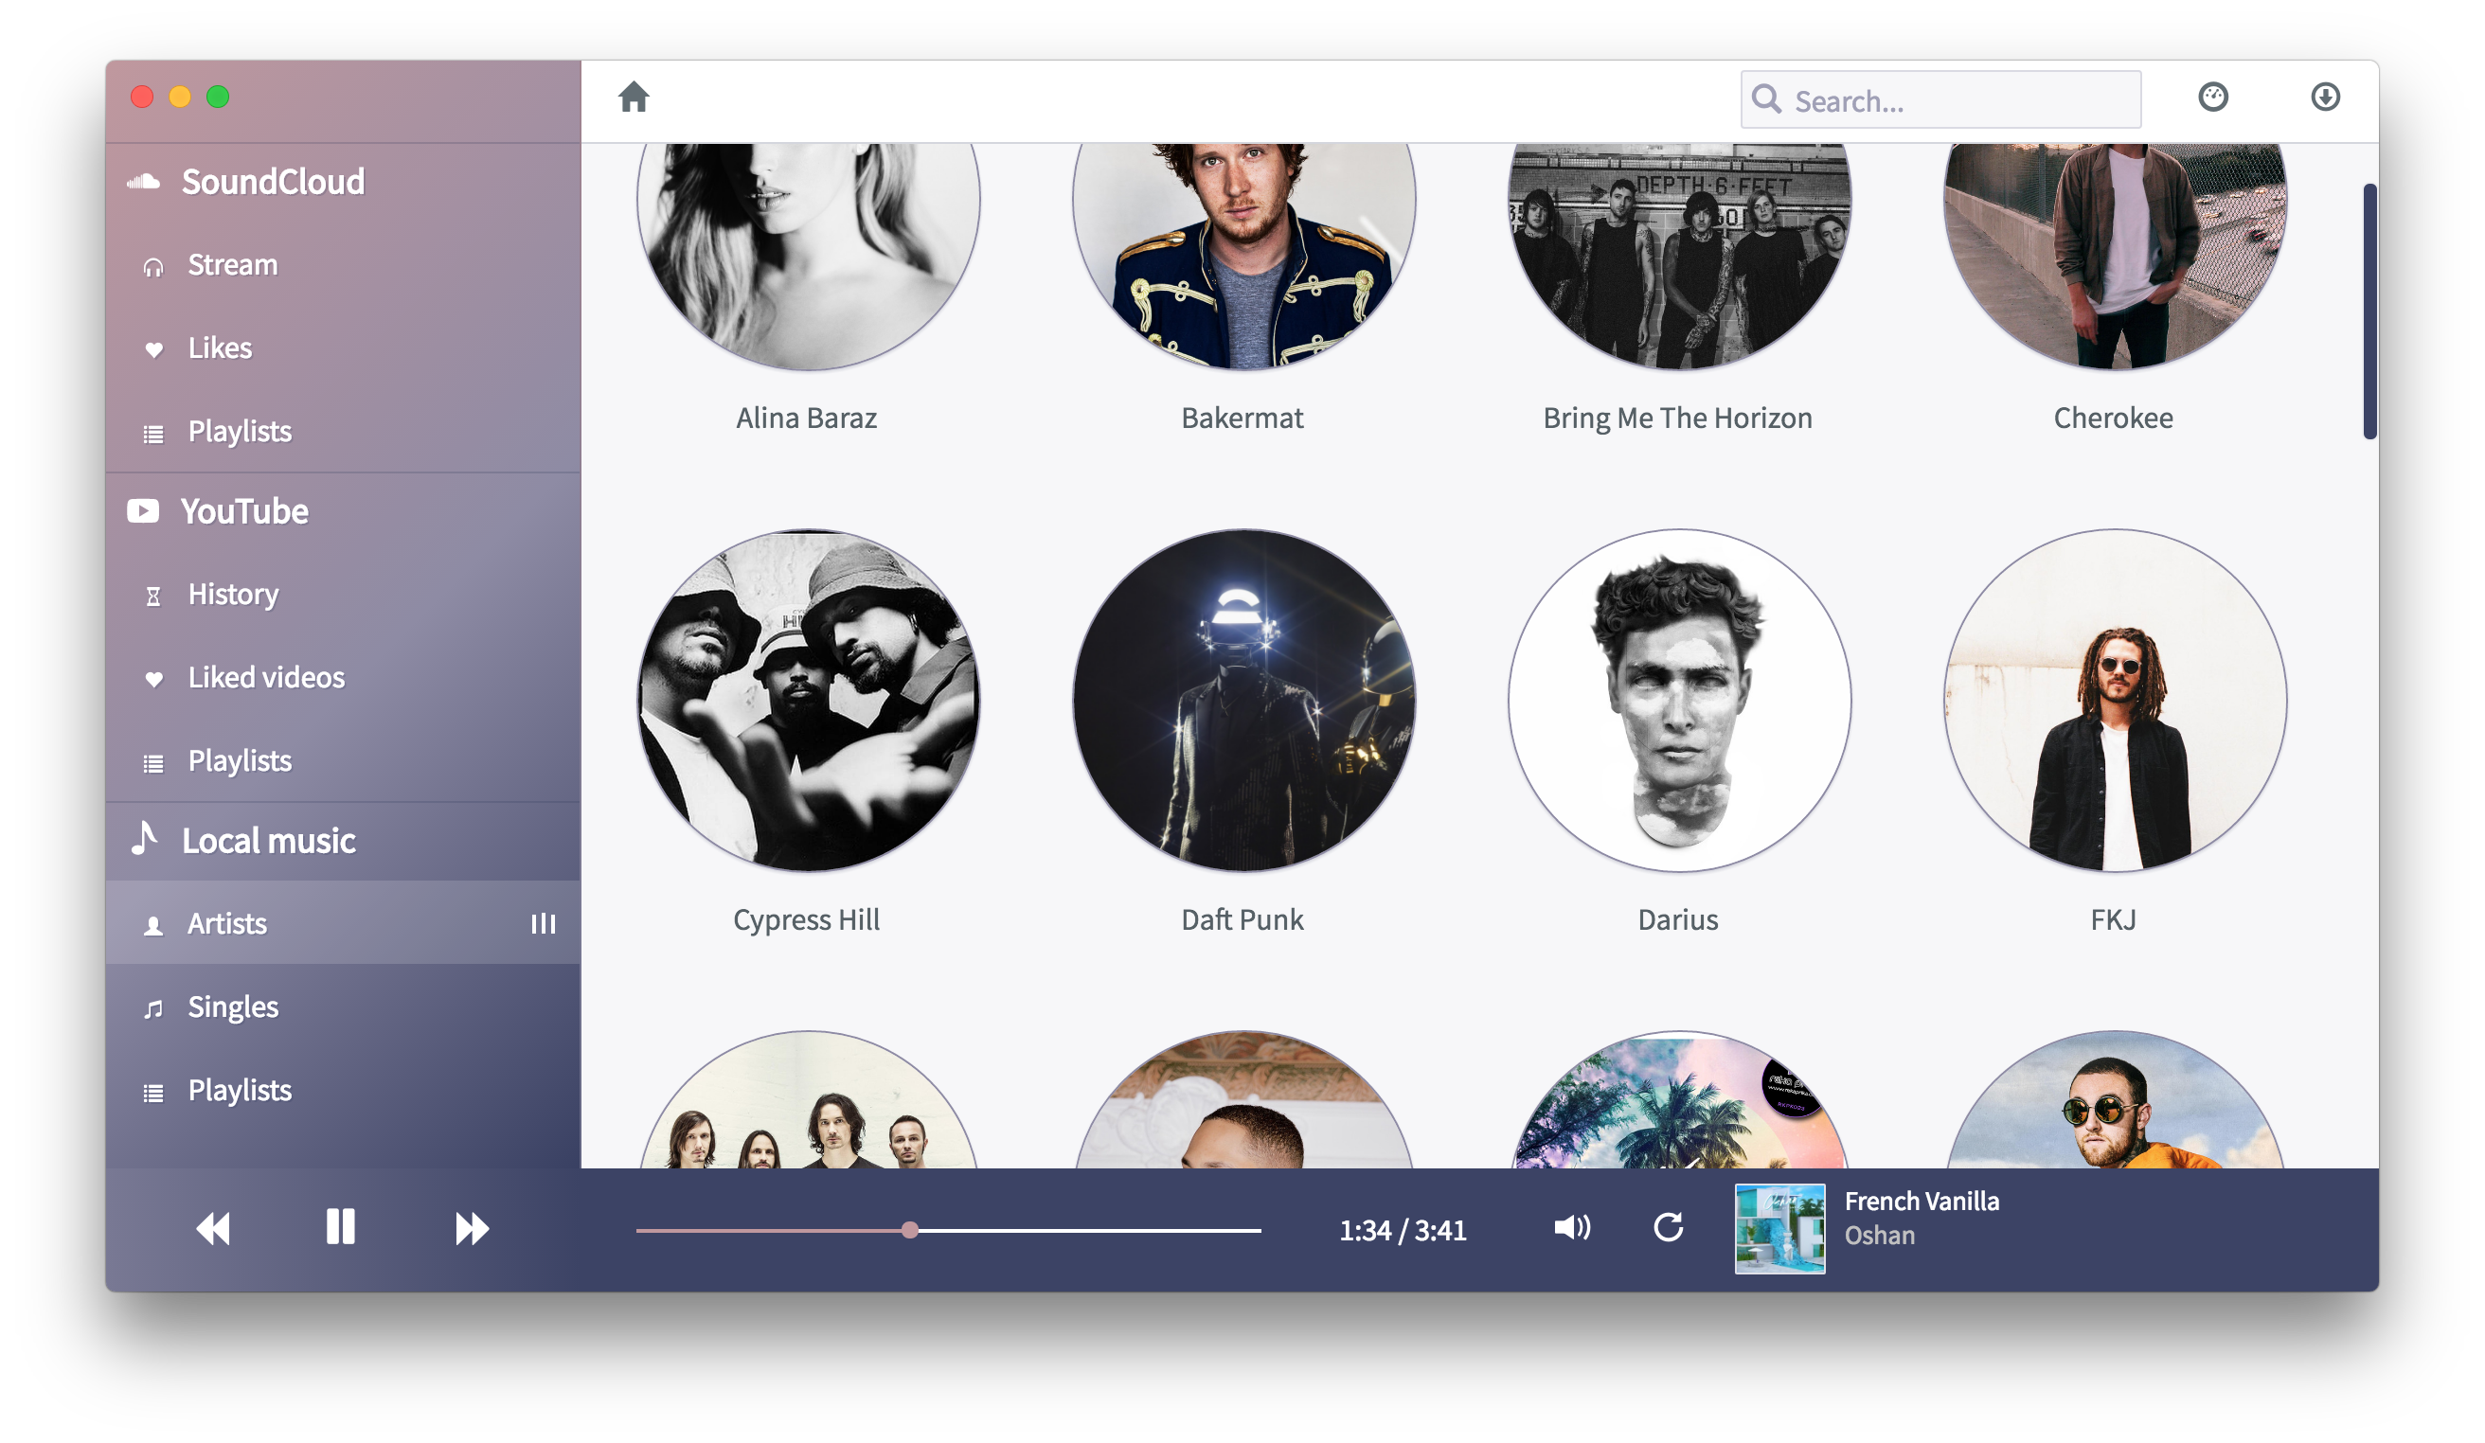This screenshot has height=1443, width=2485.
Task: Skip to the next track
Action: point(472,1228)
